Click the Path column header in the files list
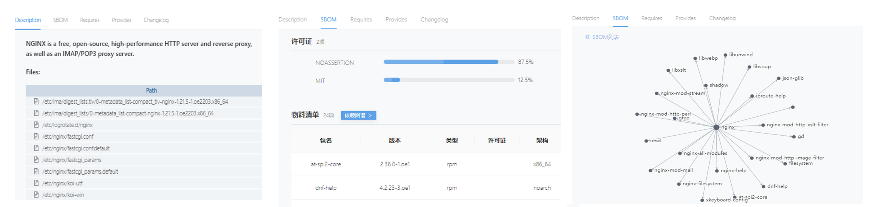The height and width of the screenshot is (207, 874). (151, 90)
